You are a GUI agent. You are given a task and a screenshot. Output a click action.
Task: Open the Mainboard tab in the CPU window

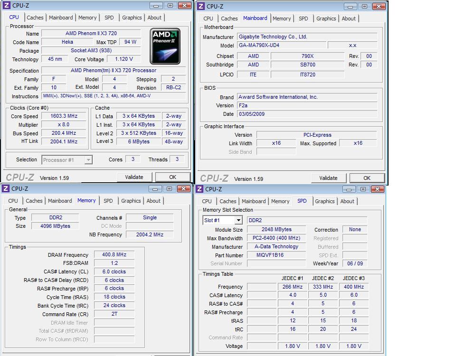pos(61,18)
